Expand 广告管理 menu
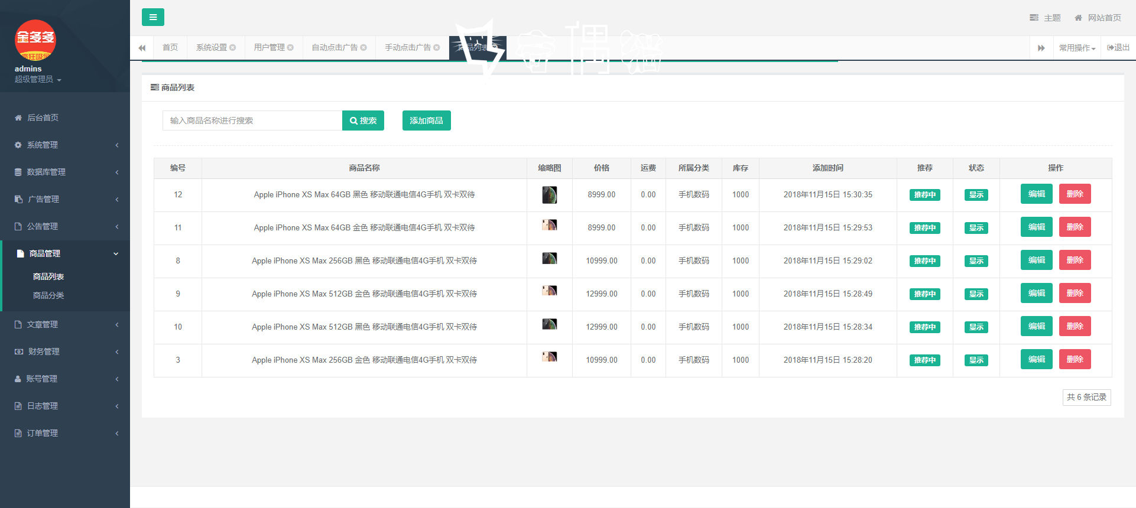 tap(65, 199)
